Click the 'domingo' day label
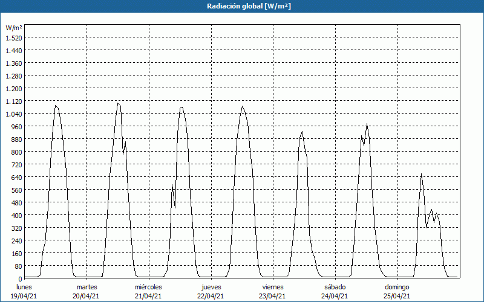484x302 pixels. tap(397, 287)
